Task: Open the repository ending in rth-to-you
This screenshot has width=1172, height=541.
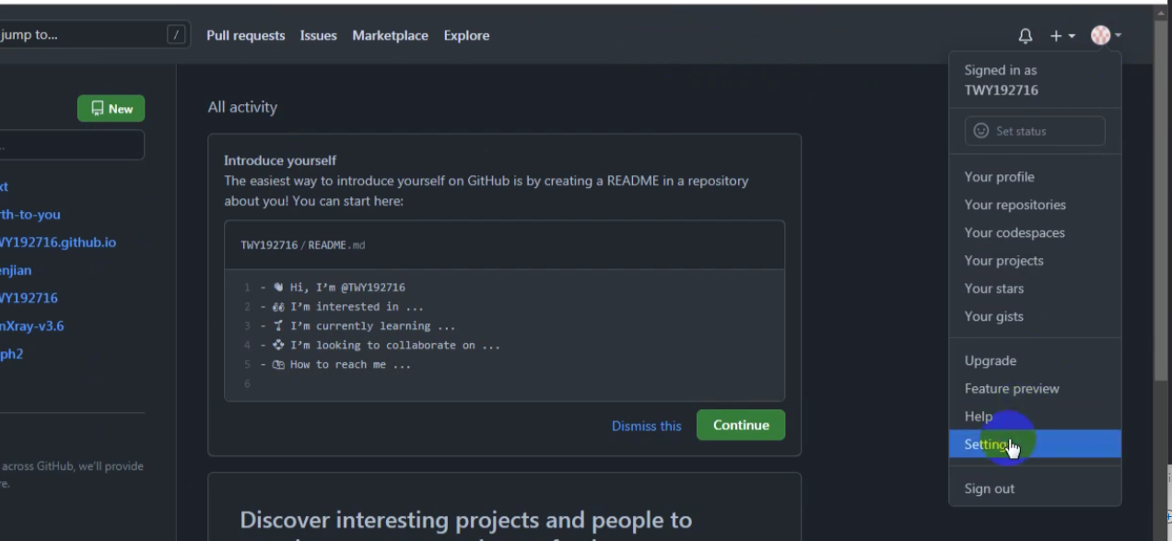Action: pos(29,215)
